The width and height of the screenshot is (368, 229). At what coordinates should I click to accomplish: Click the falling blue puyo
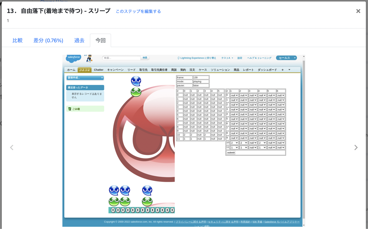tap(136, 81)
